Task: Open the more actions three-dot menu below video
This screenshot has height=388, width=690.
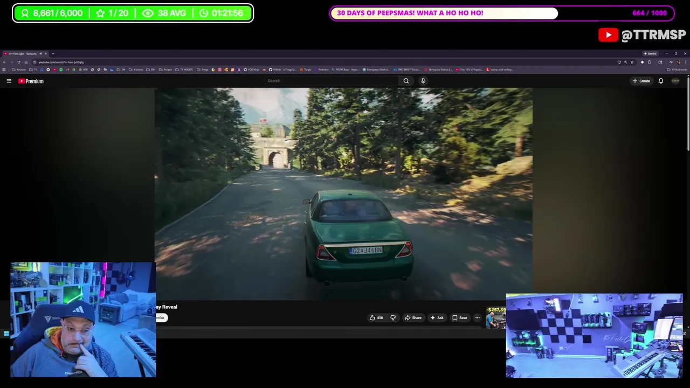Action: pos(477,317)
